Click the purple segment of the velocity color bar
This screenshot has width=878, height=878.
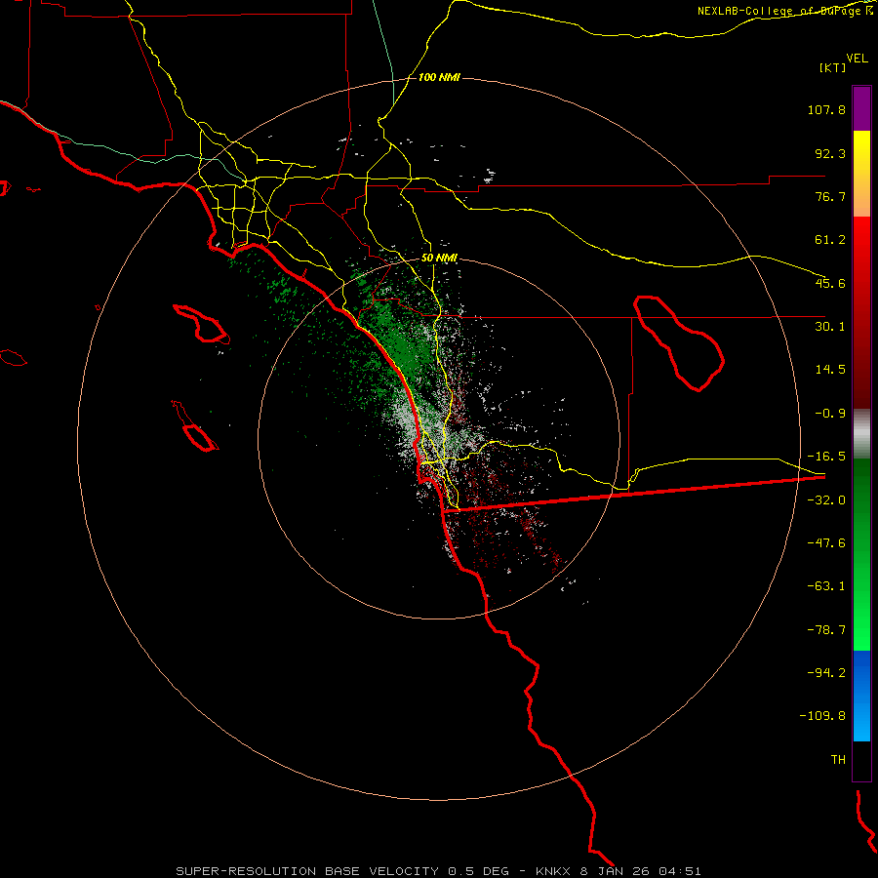tap(861, 108)
